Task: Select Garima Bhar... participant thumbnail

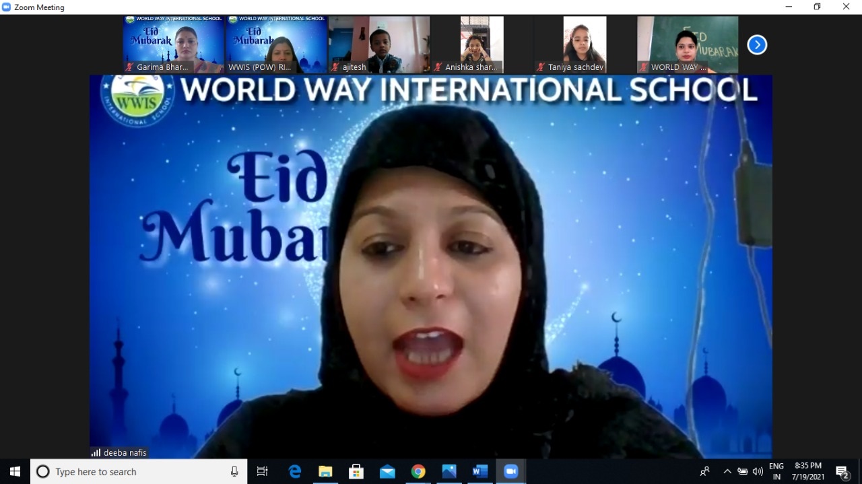Action: click(x=174, y=44)
